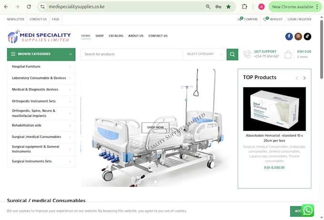Expand Surgical /medical Consumables arrow
324x220 pixels.
70,137
